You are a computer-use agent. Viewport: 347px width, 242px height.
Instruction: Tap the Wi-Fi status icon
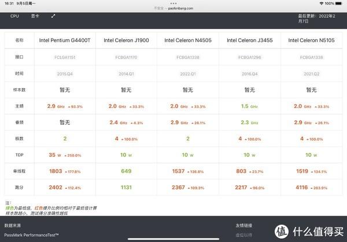point(322,3)
